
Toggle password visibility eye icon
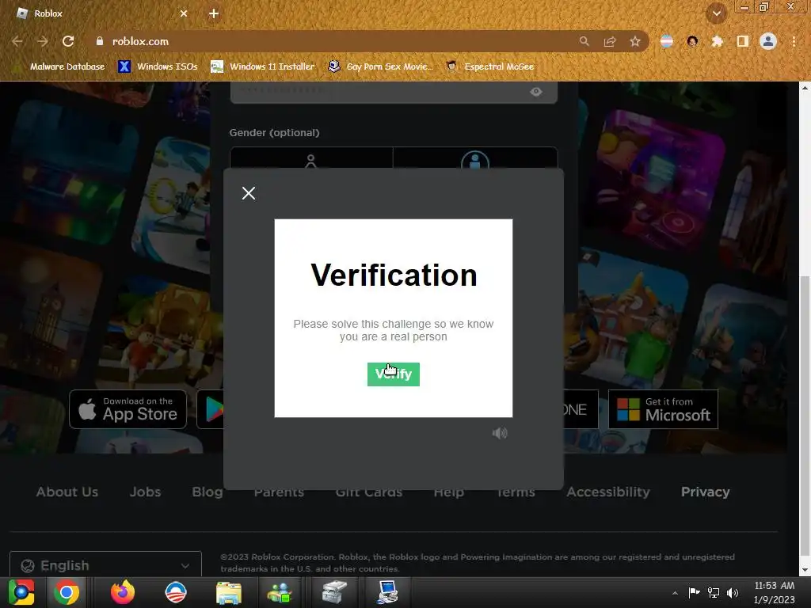536,92
